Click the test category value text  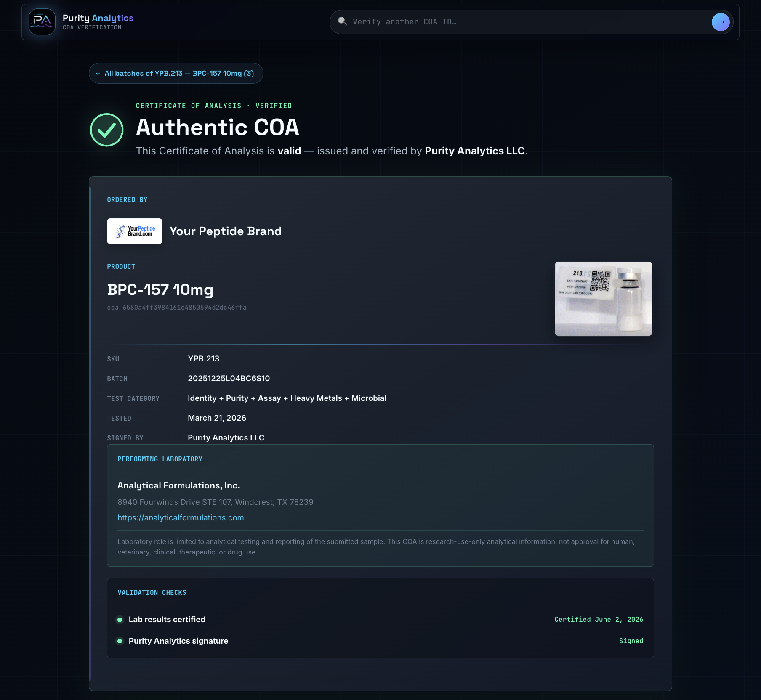287,398
